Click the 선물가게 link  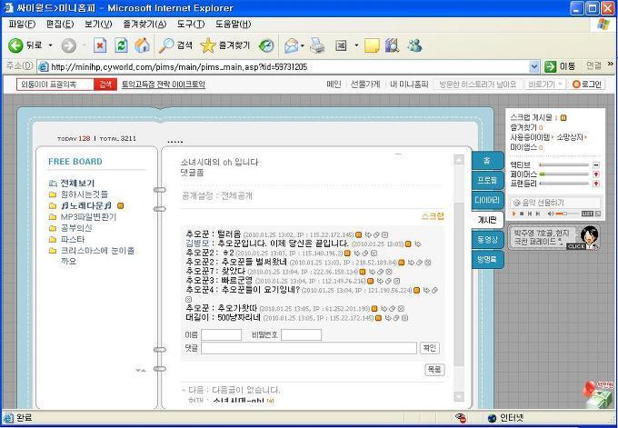pyautogui.click(x=365, y=85)
